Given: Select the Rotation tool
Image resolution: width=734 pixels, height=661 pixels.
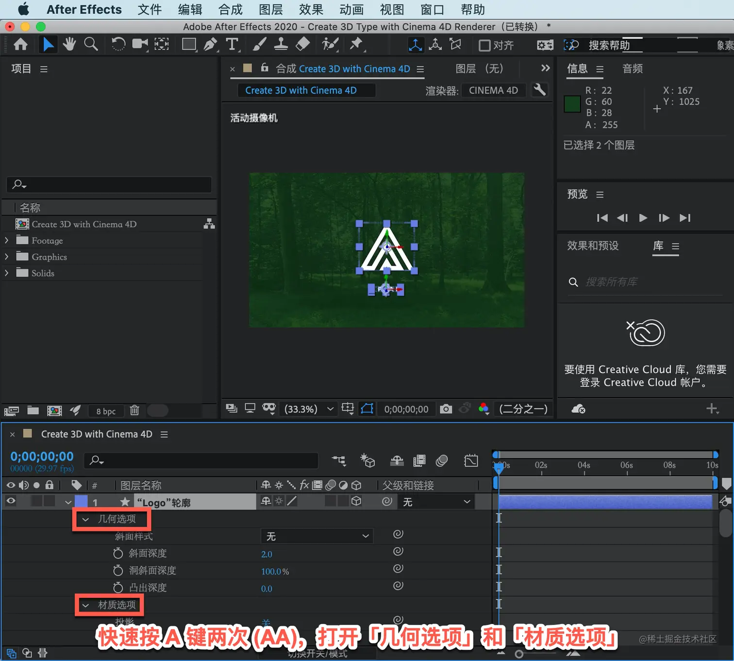Looking at the screenshot, I should pos(118,44).
